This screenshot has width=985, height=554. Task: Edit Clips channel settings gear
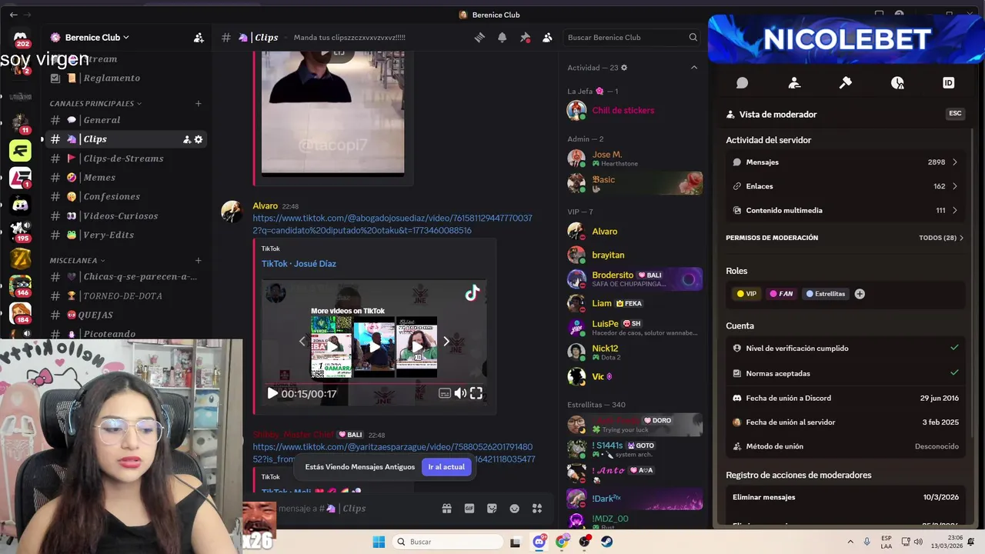coord(199,139)
